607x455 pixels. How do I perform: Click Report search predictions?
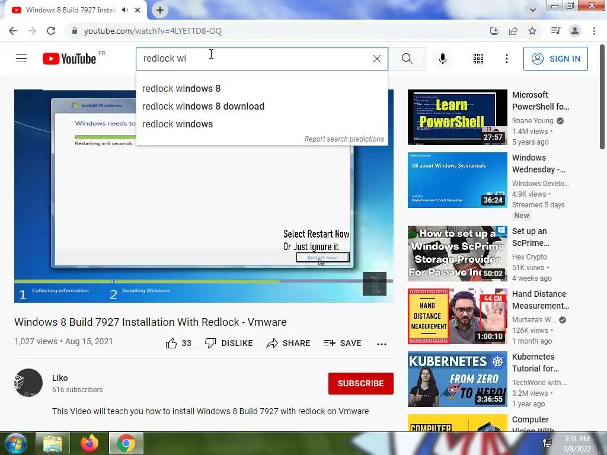click(x=344, y=139)
